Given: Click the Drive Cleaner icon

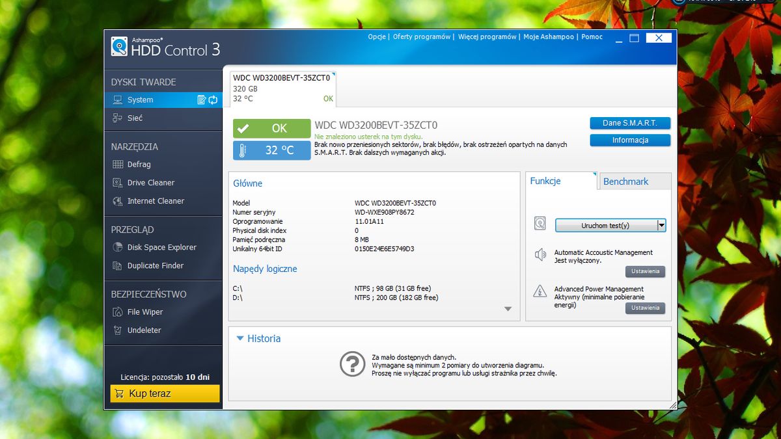Looking at the screenshot, I should (x=118, y=183).
